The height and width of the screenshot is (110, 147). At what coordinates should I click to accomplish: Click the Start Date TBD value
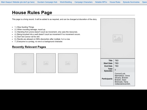pyautogui.click(x=117, y=63)
